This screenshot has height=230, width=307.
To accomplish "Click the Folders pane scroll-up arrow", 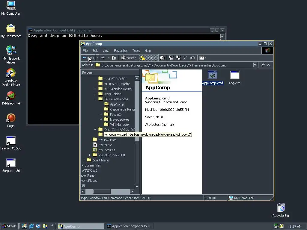I will click(137, 79).
